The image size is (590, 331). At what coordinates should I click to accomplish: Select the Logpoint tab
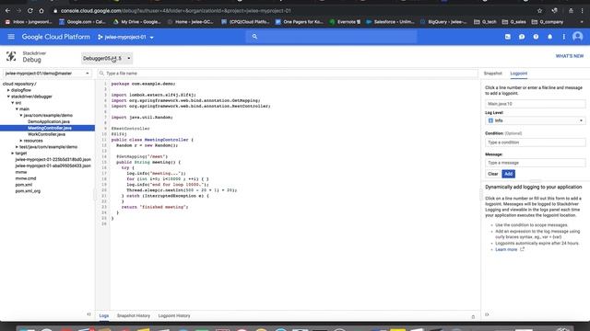pyautogui.click(x=518, y=74)
